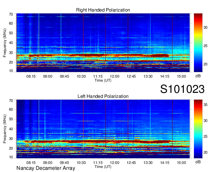Click the "Right Handed Polarization" plot title
The image size is (211, 172).
[x=103, y=10]
